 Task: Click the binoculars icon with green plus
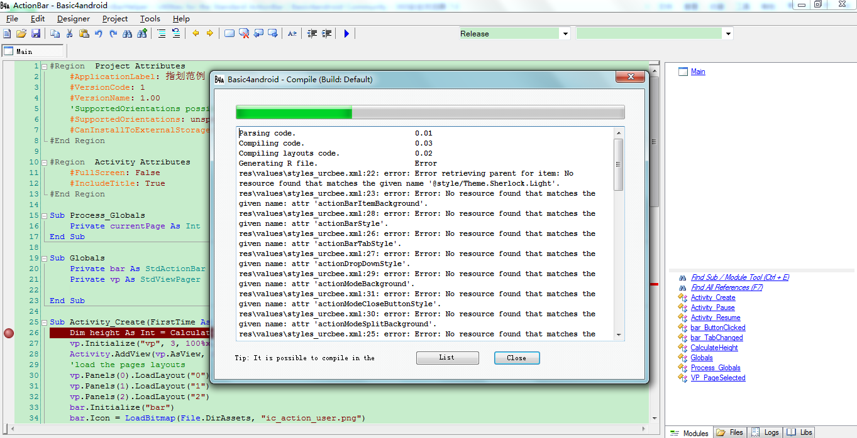pos(142,33)
